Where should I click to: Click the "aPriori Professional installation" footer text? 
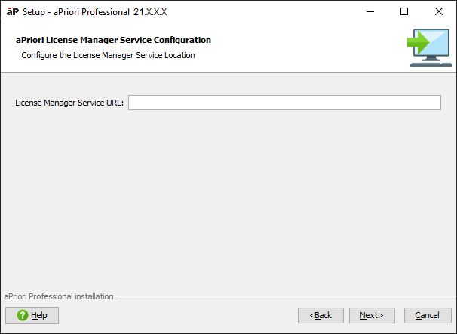pyautogui.click(x=59, y=296)
